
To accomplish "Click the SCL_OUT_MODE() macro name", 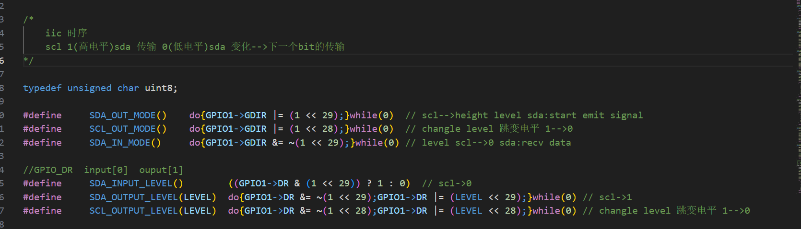I will point(128,129).
